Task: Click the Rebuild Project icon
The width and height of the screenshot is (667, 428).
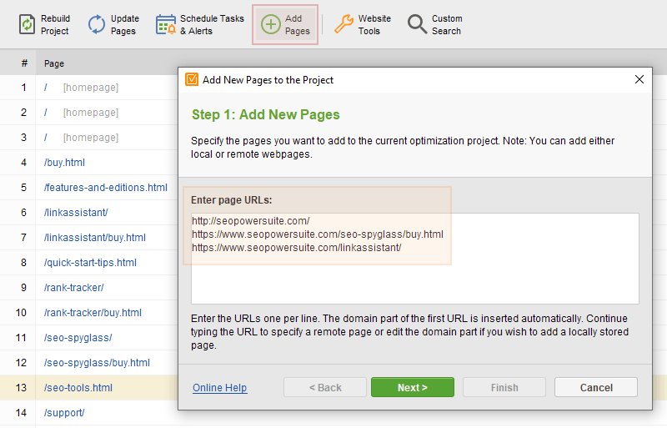Action: coord(27,24)
